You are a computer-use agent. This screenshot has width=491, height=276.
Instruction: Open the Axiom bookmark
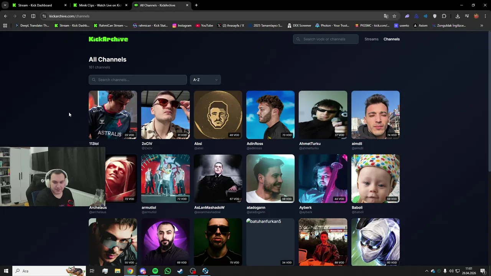420,26
